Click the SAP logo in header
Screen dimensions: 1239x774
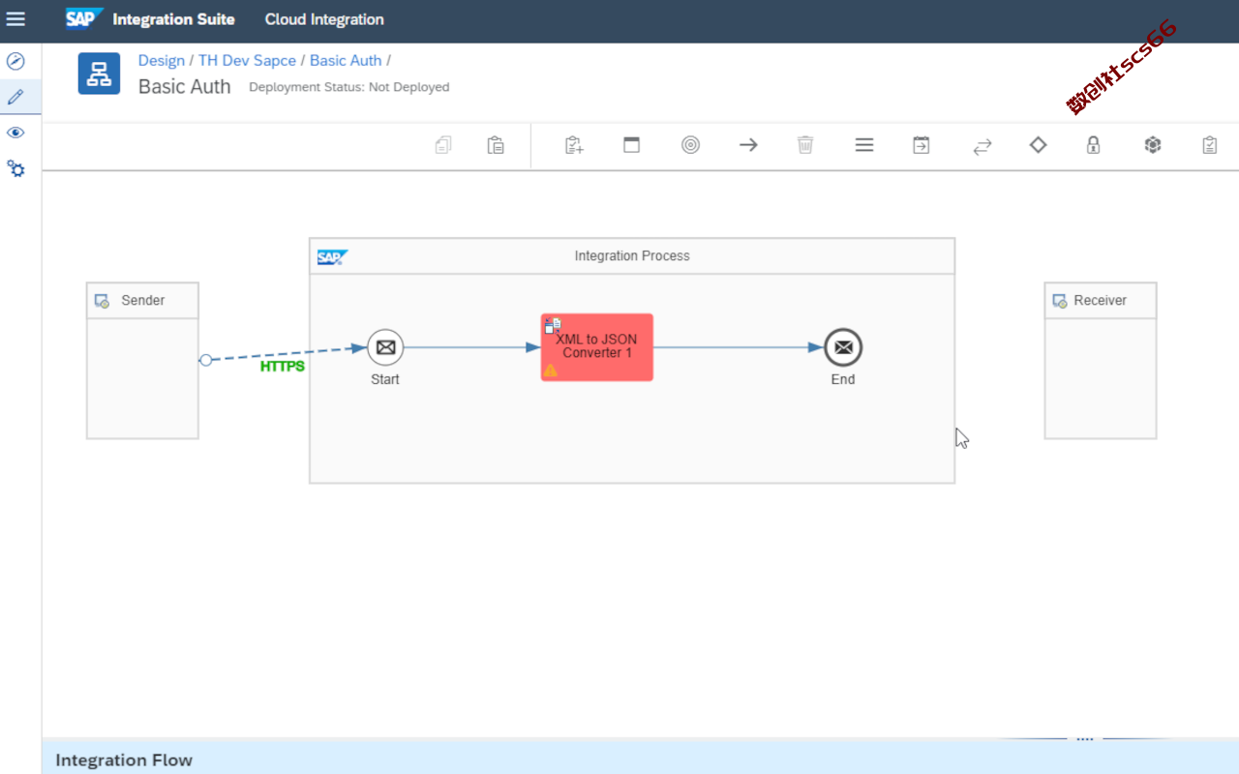pyautogui.click(x=84, y=19)
